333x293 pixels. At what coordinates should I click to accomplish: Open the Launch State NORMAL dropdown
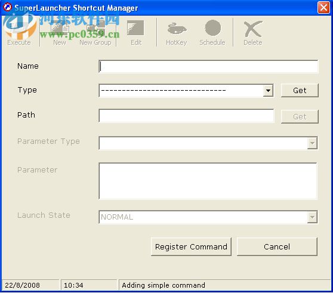click(x=312, y=217)
